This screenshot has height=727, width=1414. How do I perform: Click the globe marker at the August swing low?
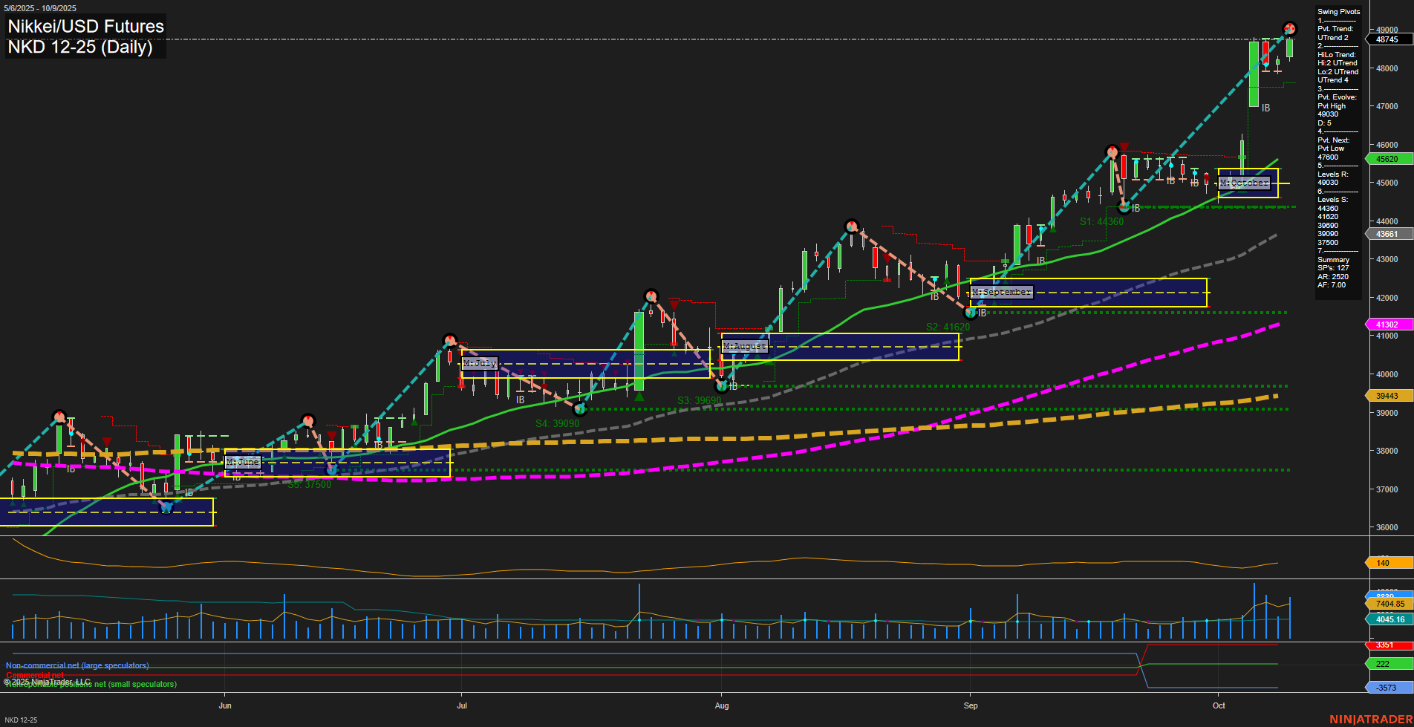point(721,385)
